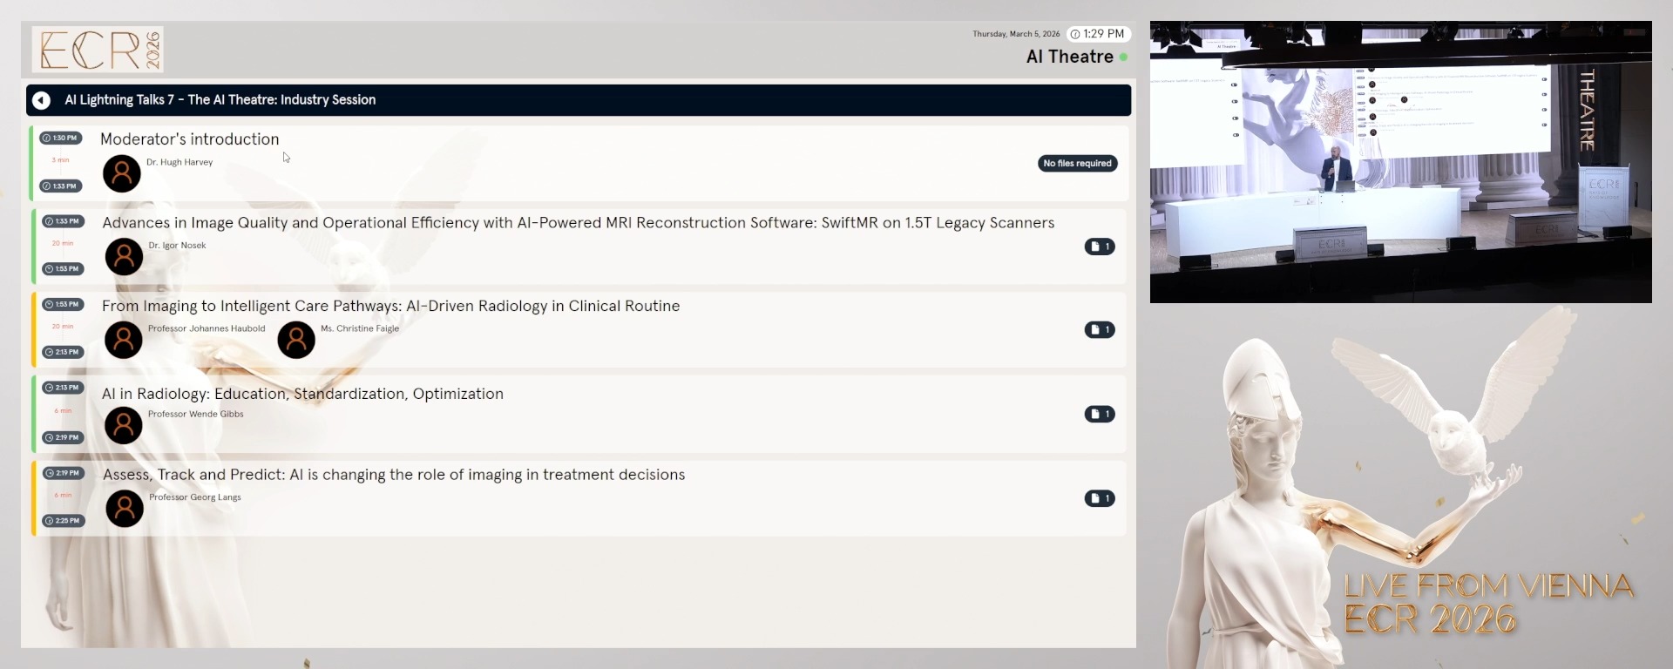Click the live stage video thumbnail
The width and height of the screenshot is (1673, 669).
click(1400, 162)
